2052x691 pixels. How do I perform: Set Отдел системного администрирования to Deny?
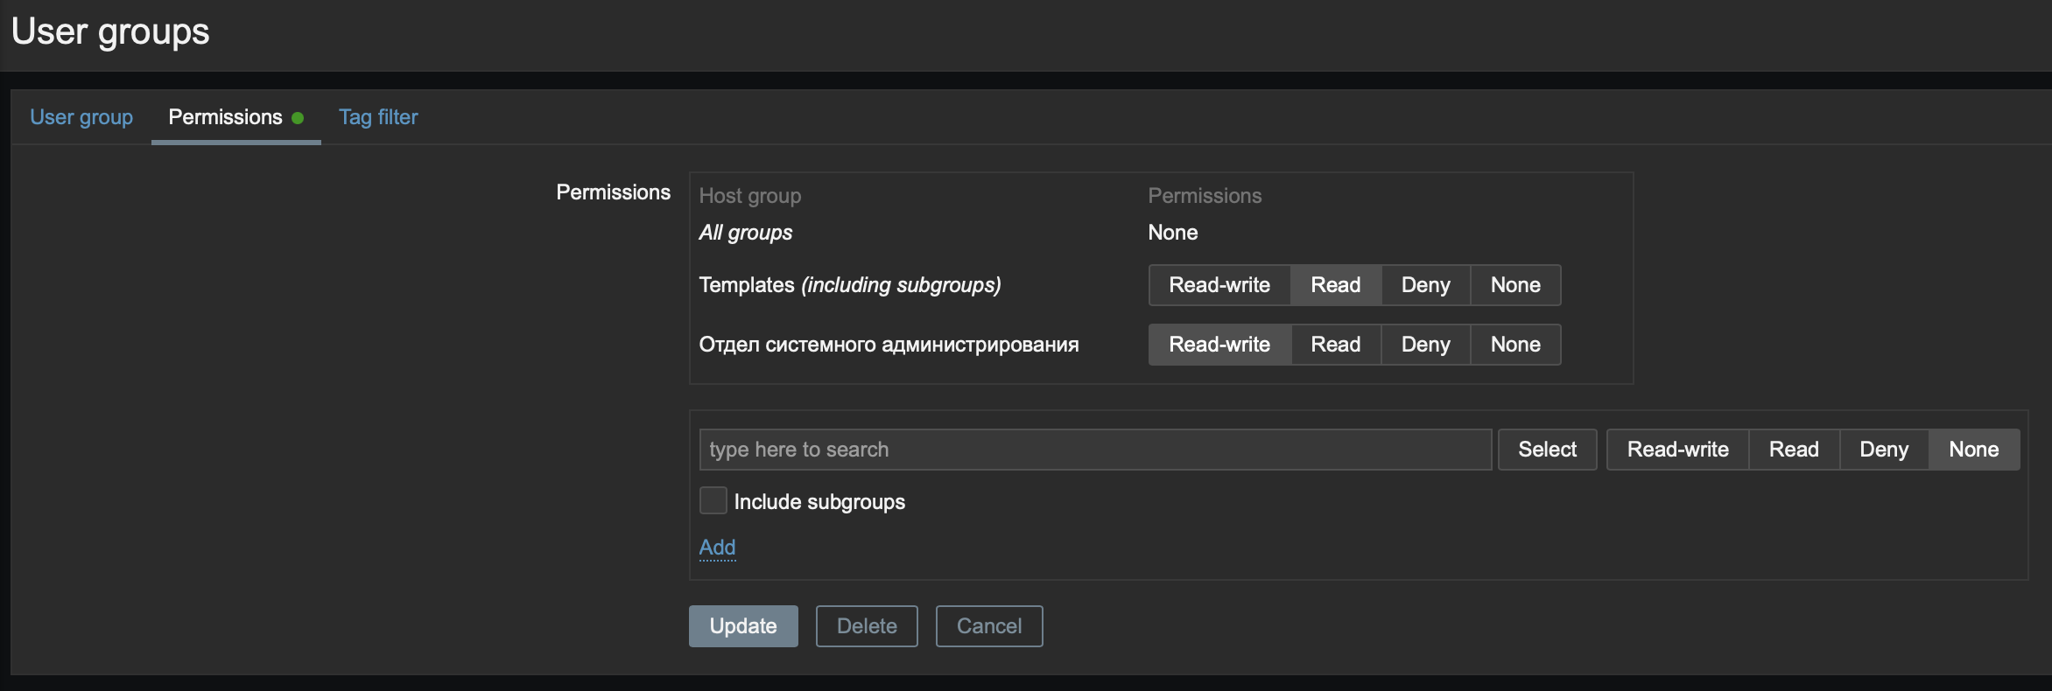(1425, 345)
